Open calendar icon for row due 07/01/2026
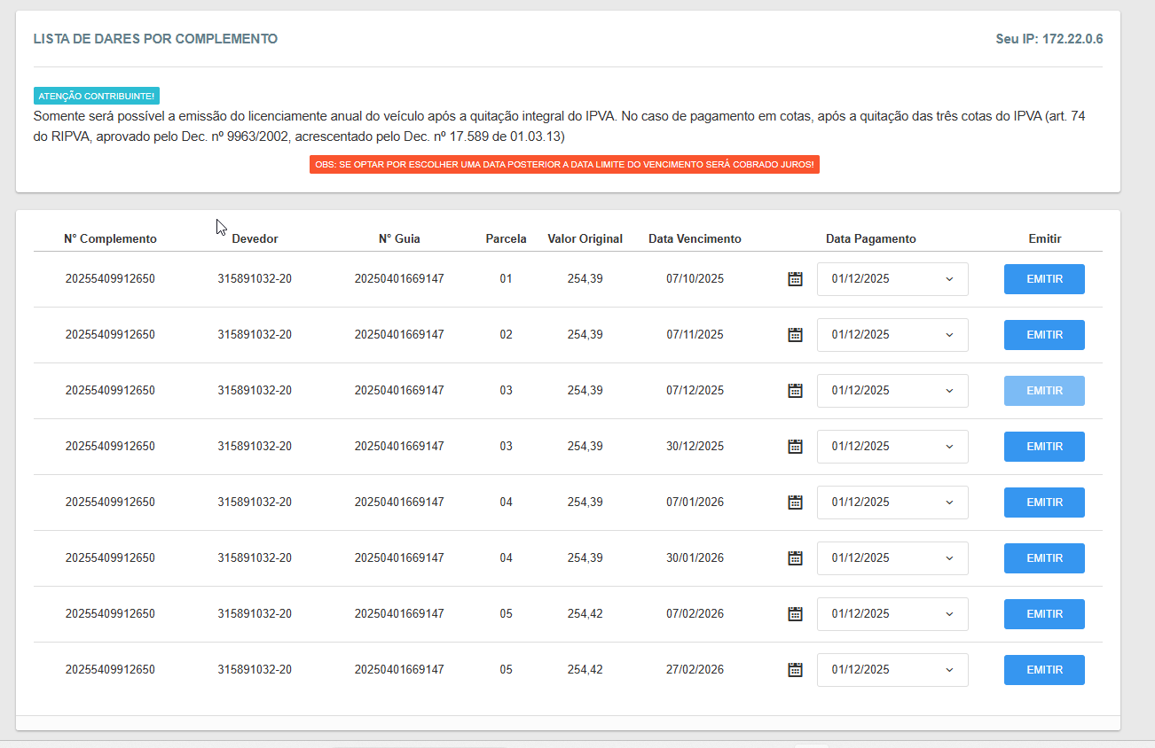The image size is (1155, 748). (x=795, y=503)
